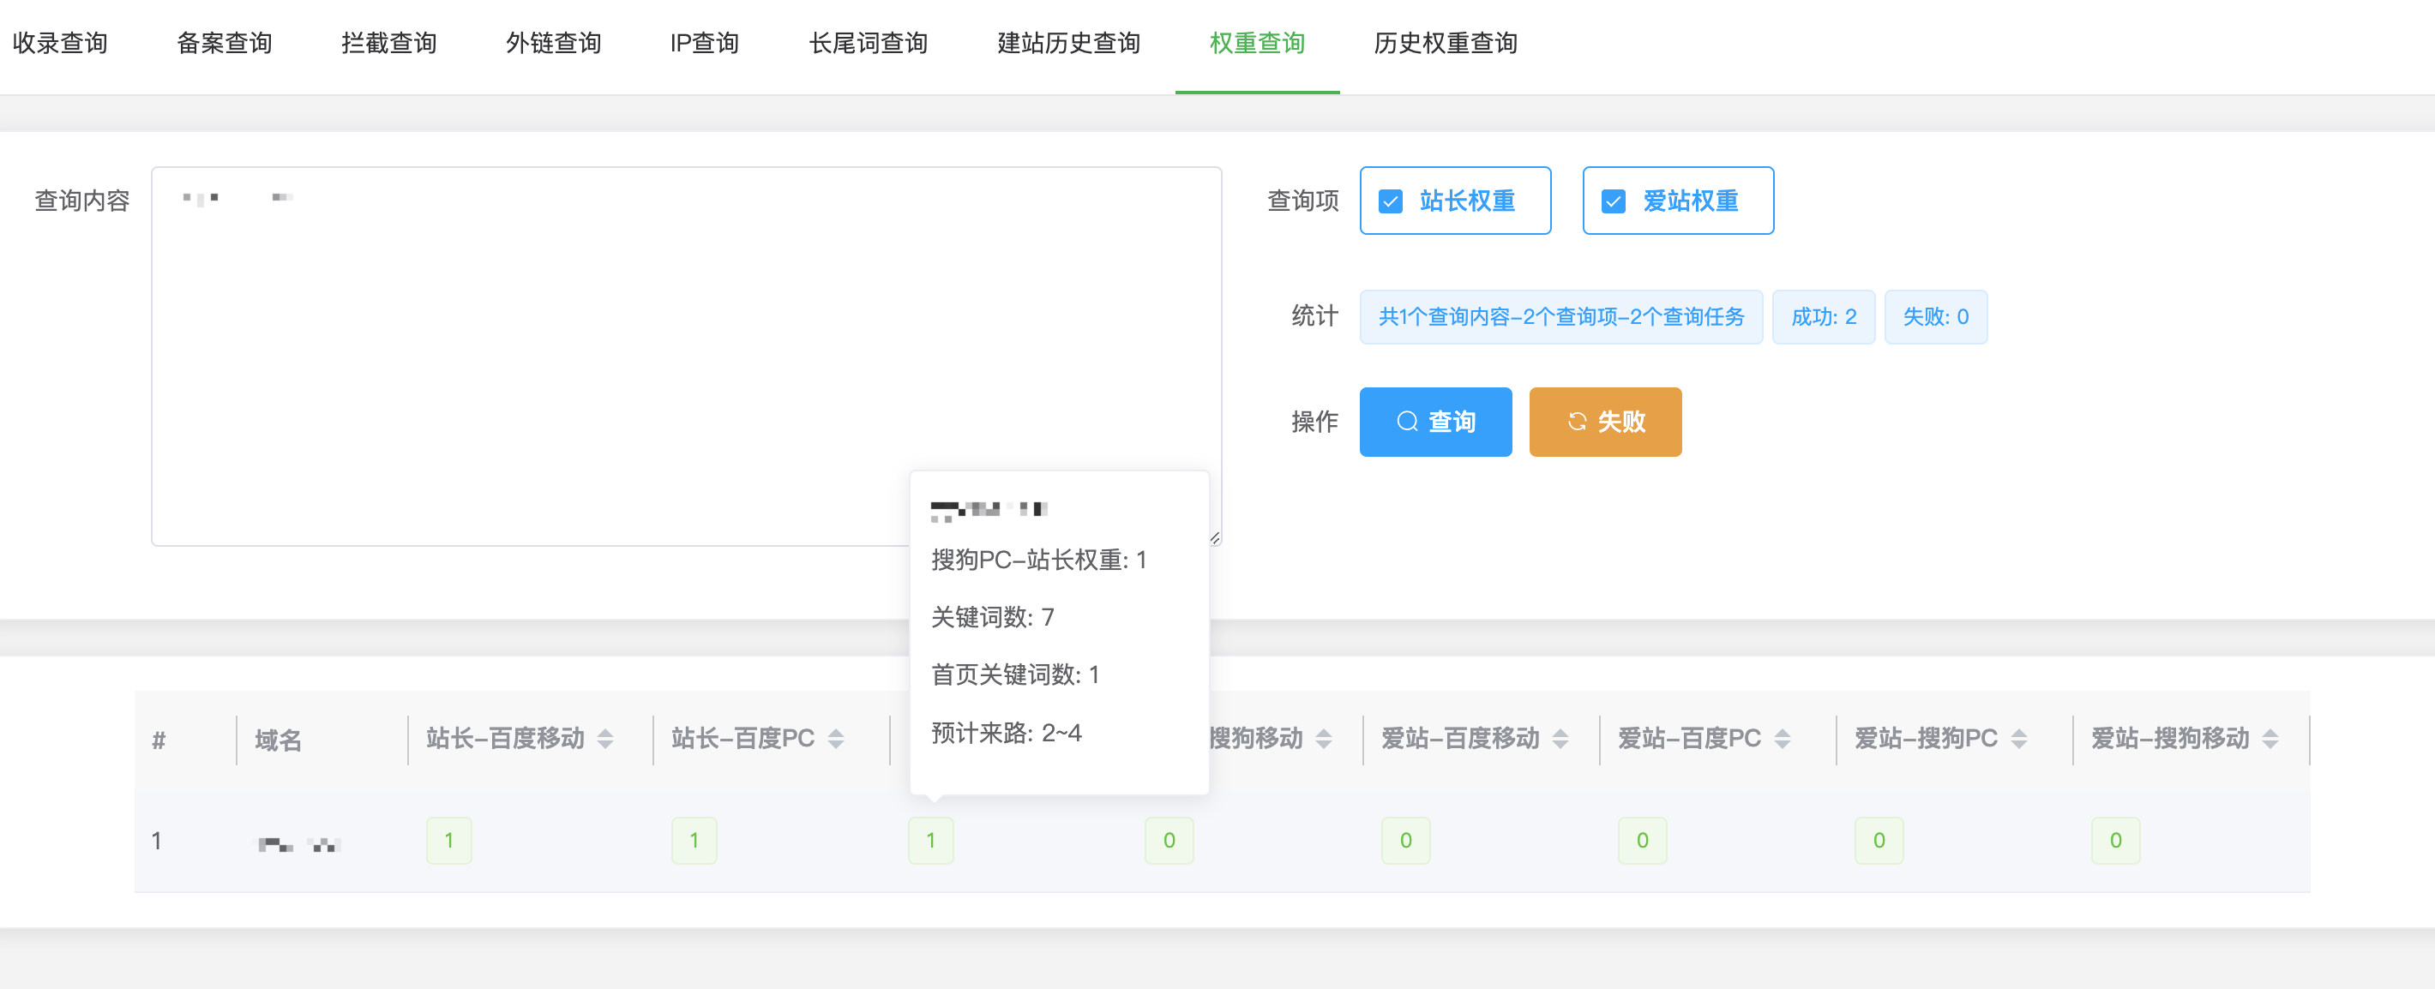Sort by 爱站-百度移动 column

(1560, 740)
